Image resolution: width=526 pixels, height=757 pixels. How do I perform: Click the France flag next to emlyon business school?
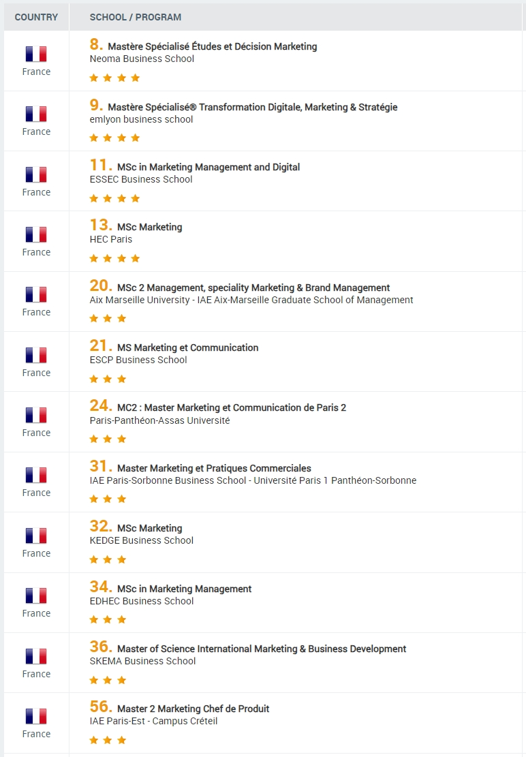(36, 114)
